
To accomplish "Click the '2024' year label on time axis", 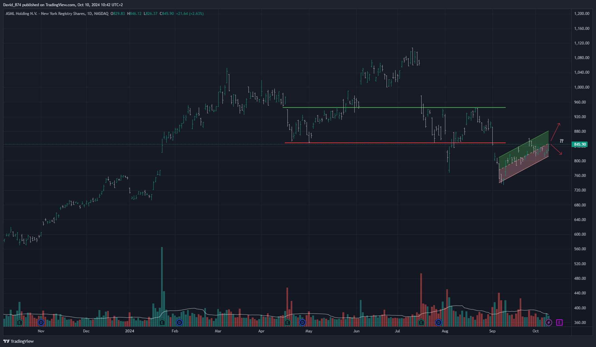I will [x=130, y=331].
